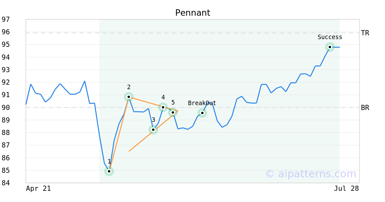The height and width of the screenshot is (202, 385).
Task: Click the 97 y-axis value
Action: [6, 20]
